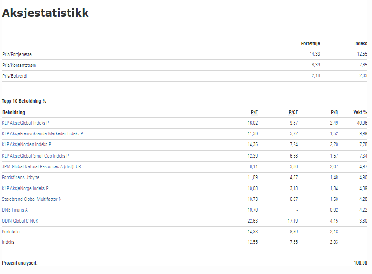The image size is (372, 274).
Task: Open DNB Finans A fund link
Action: point(15,210)
